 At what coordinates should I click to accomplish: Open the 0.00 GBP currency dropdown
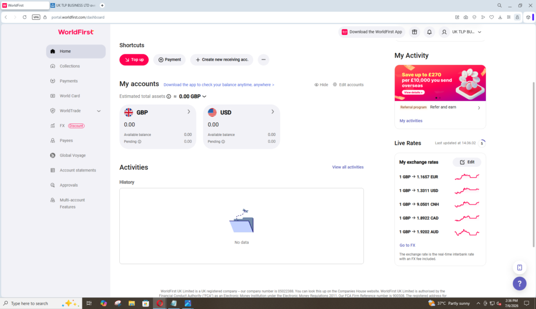pyautogui.click(x=193, y=97)
